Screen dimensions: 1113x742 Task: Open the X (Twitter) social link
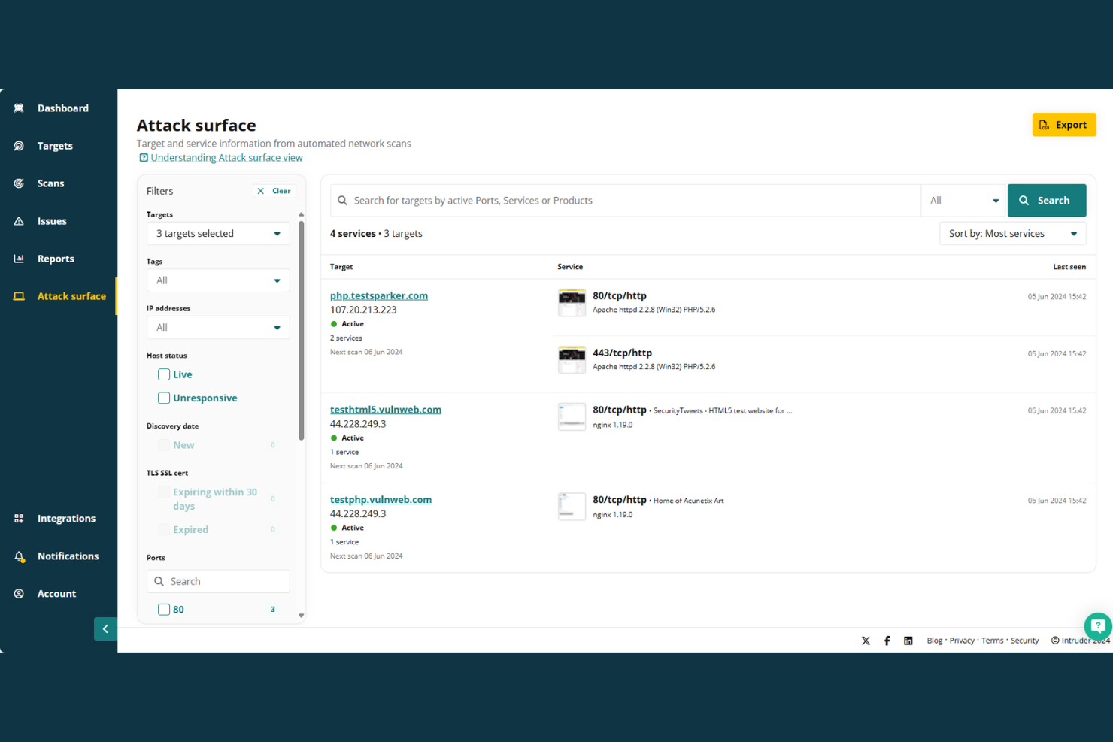pos(866,641)
